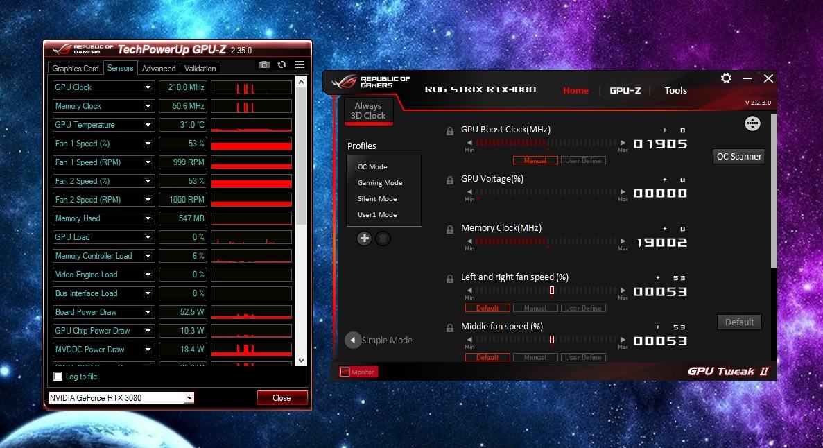Open the GPU-Z hamburger menu

pos(300,64)
